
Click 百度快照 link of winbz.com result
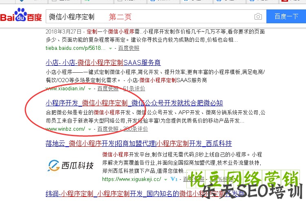pyautogui.click(x=108, y=129)
